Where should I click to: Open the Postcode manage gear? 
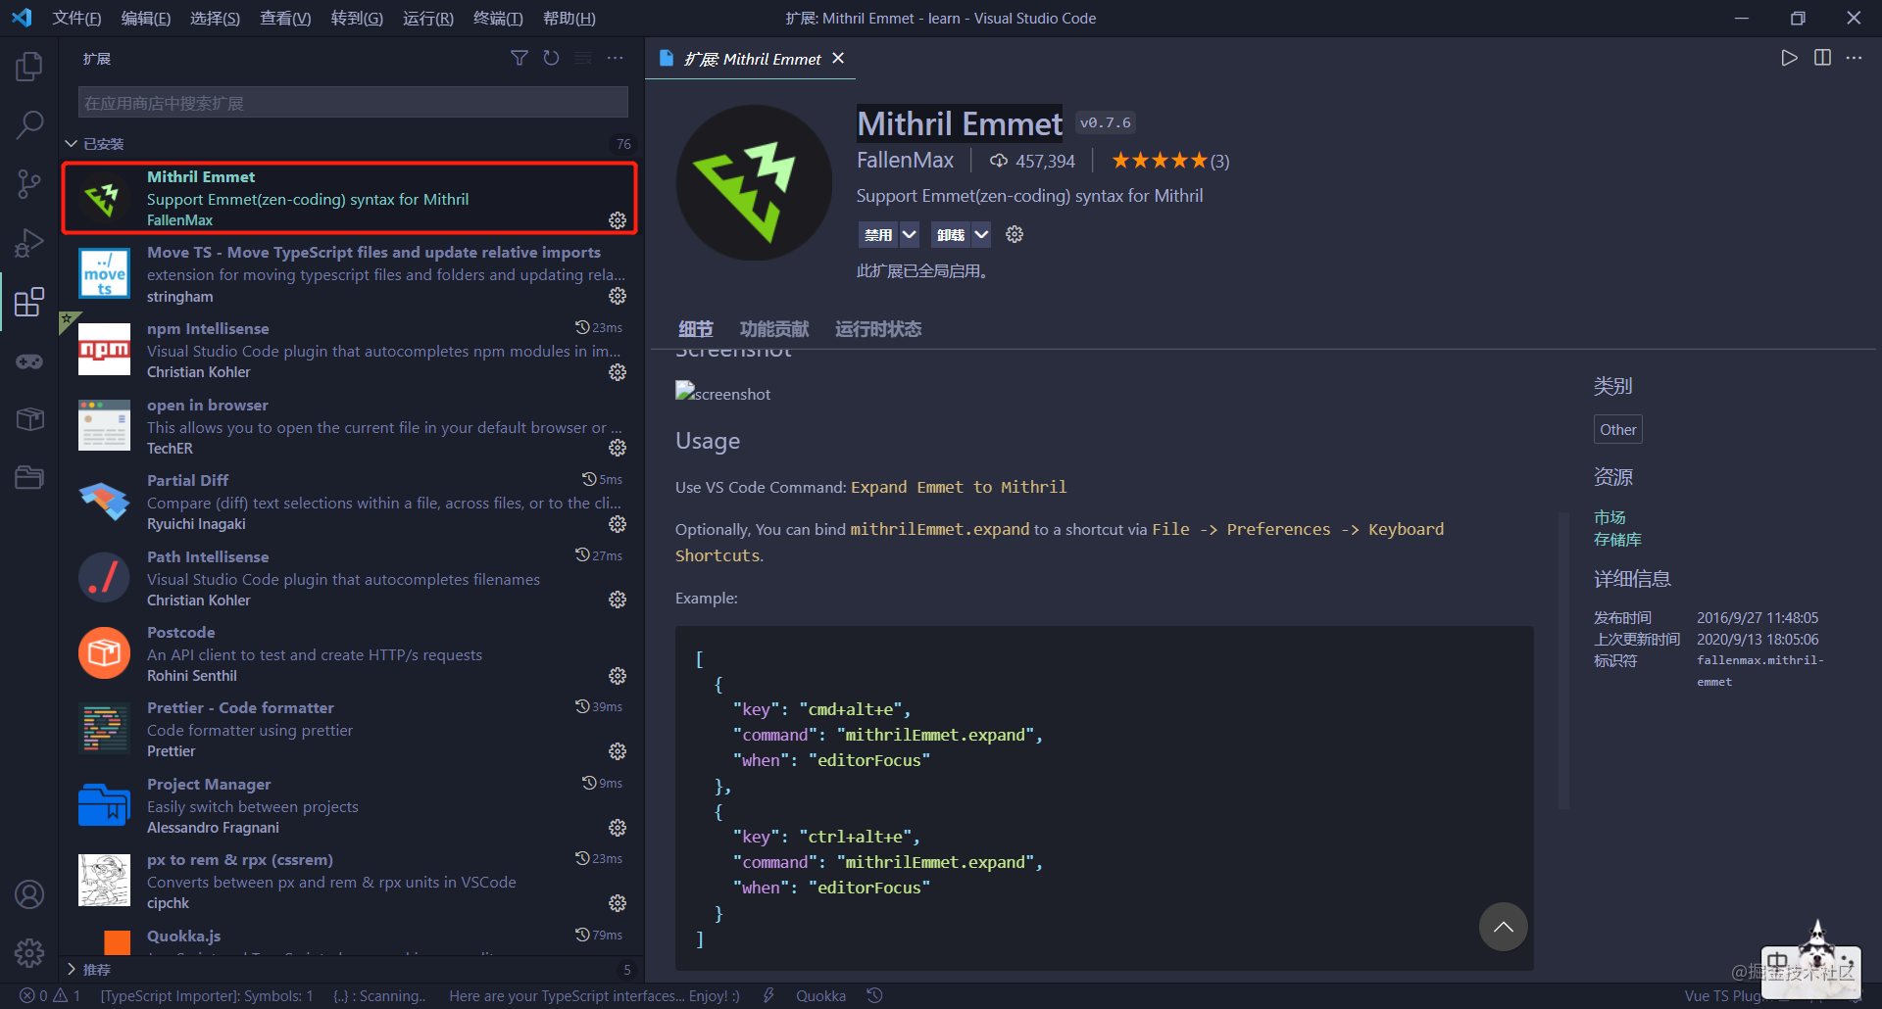pos(618,676)
